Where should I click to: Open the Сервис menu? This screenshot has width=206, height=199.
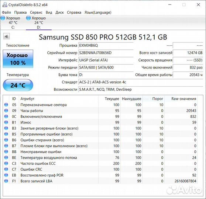point(36,13)
